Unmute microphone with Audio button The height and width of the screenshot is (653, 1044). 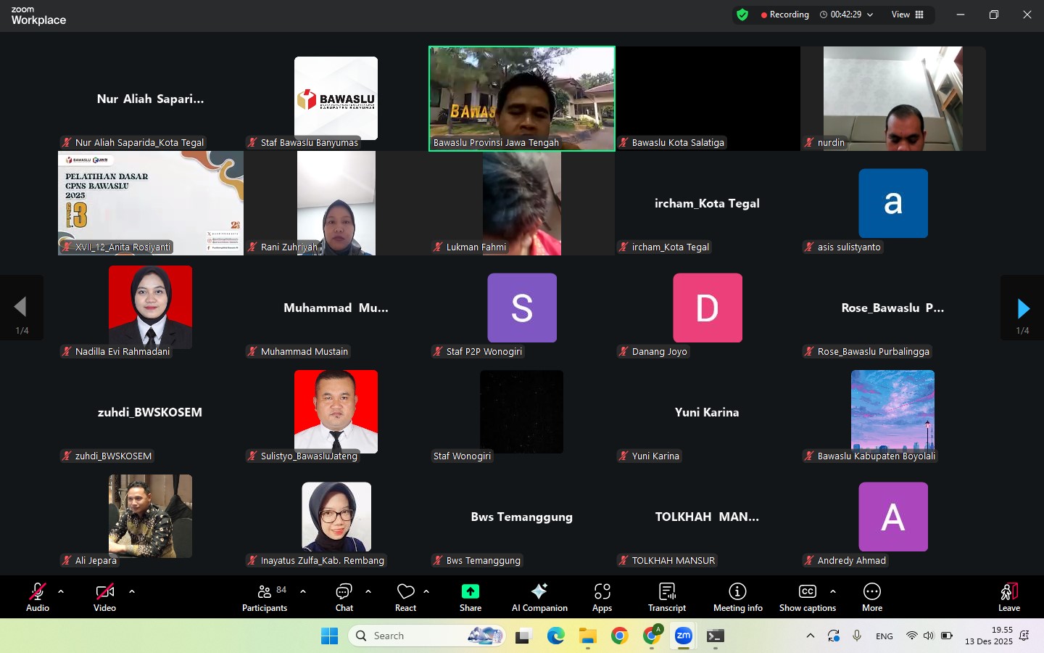pyautogui.click(x=38, y=598)
